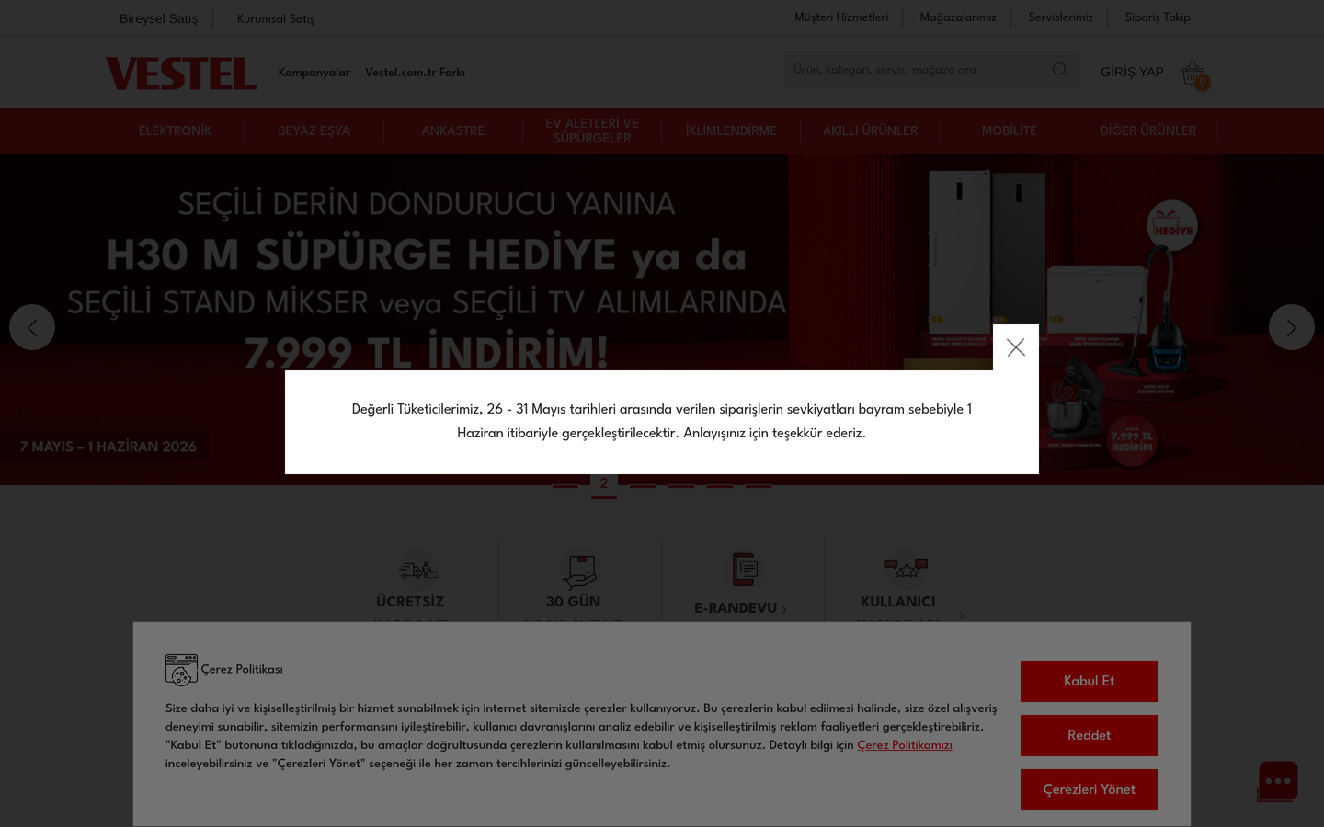
Task: Open Sipariş Takip link
Action: point(1158,17)
